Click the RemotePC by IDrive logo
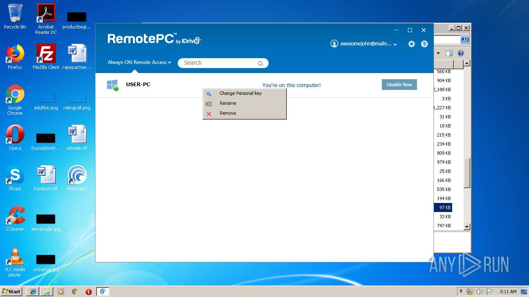 pos(154,39)
